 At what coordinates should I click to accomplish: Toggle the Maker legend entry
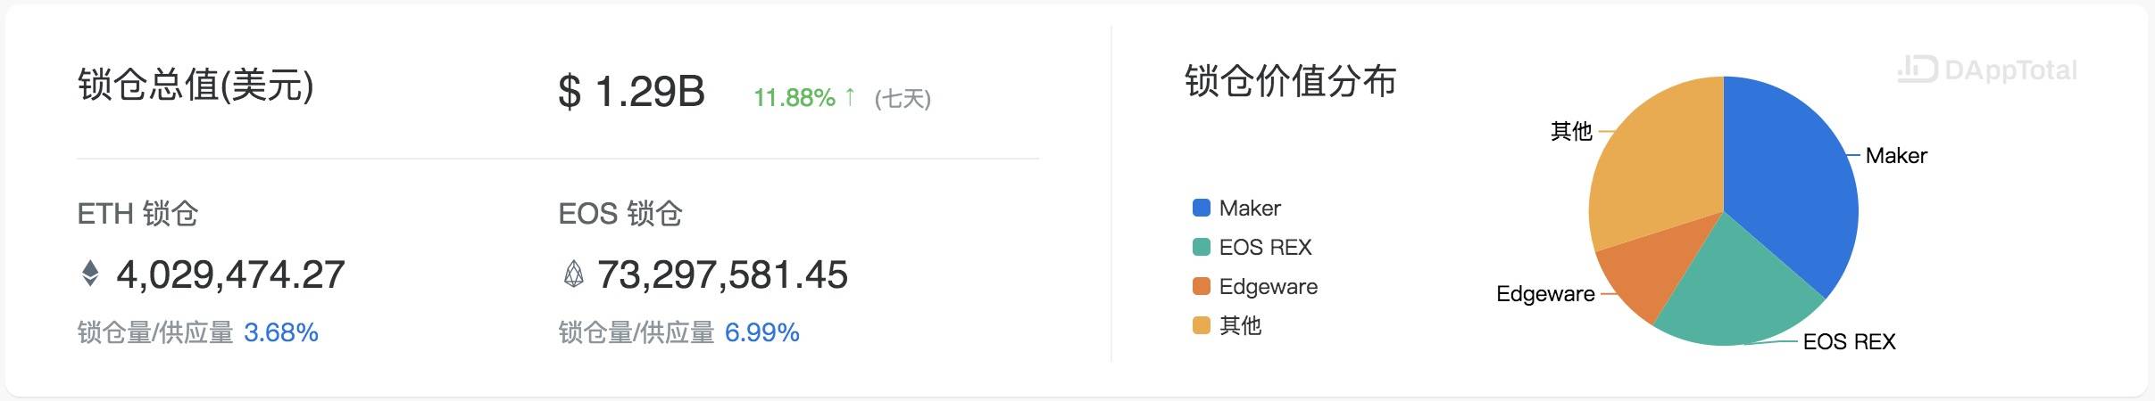click(x=1236, y=208)
